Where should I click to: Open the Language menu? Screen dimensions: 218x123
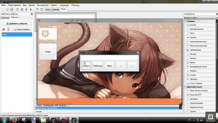pos(64,5)
